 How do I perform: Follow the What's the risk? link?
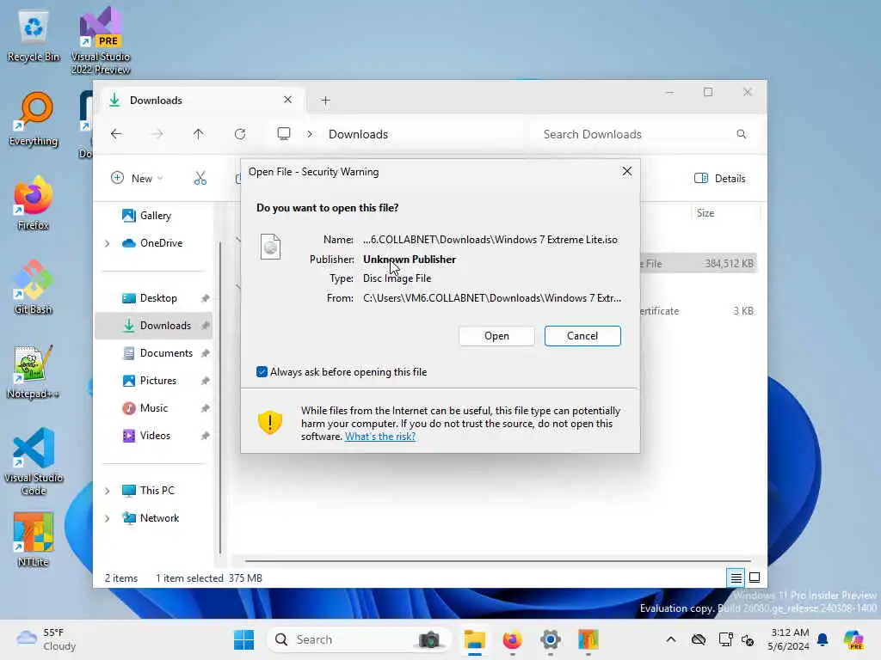pos(379,437)
